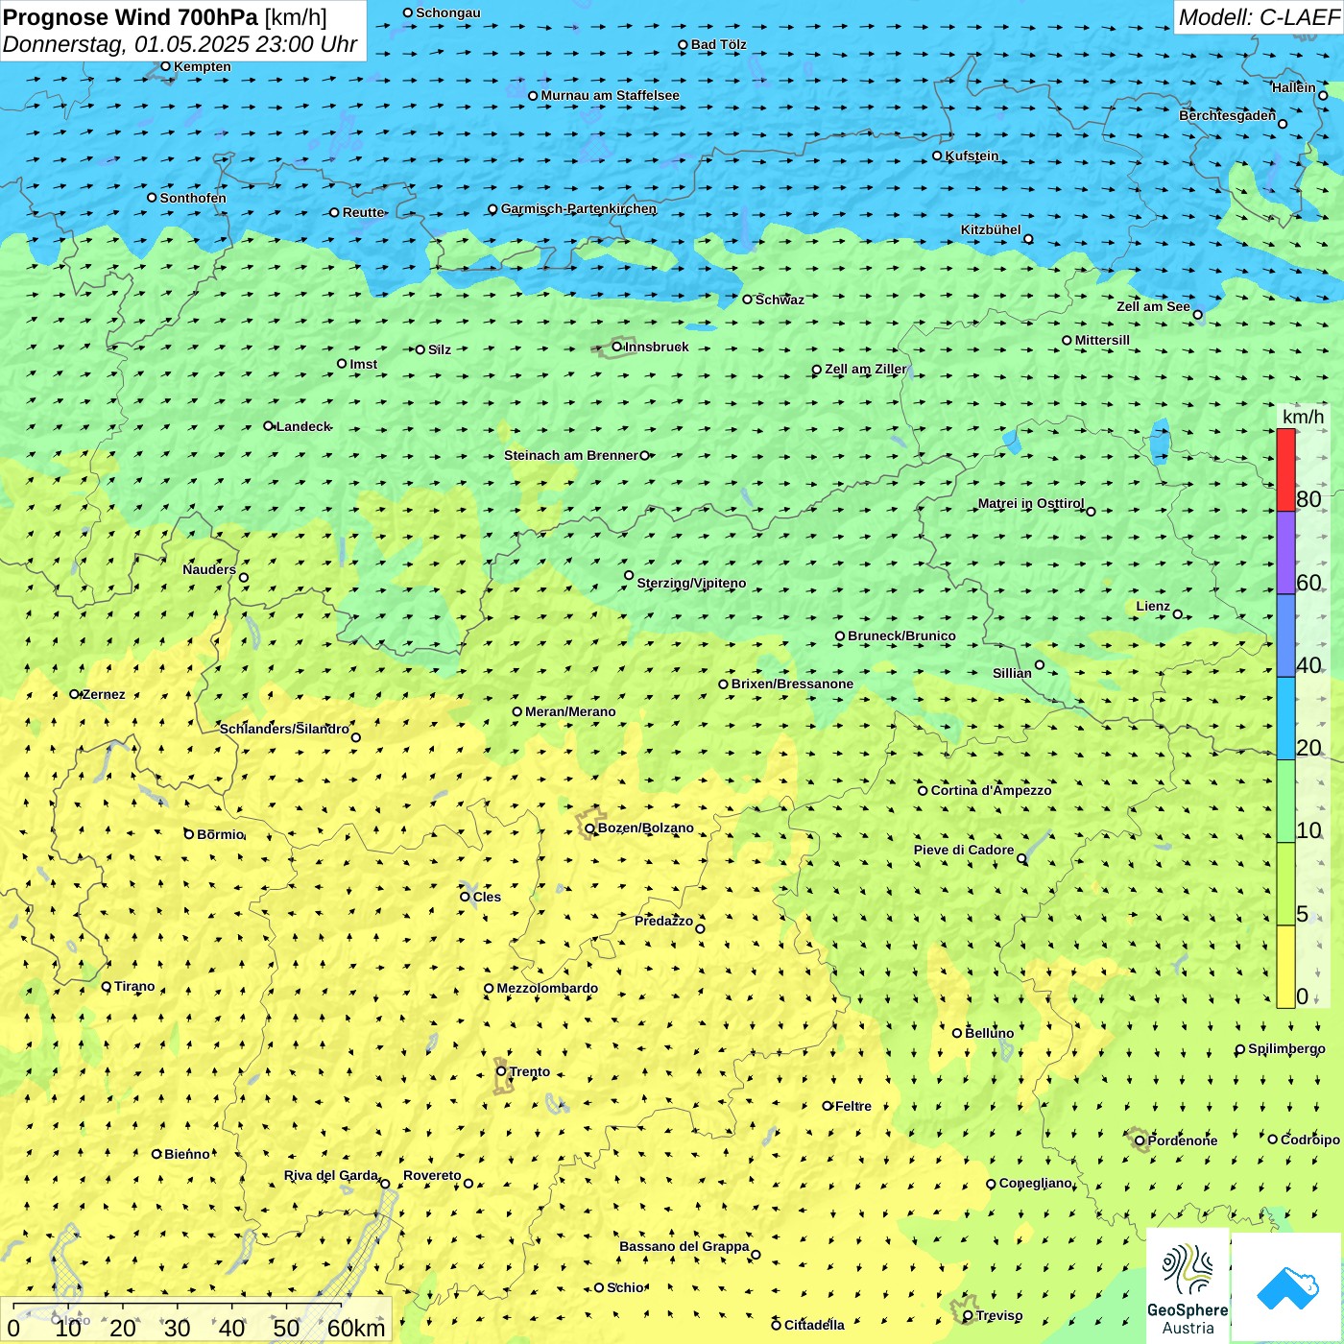
Task: Click the 'Silz' label
Action: click(x=440, y=349)
